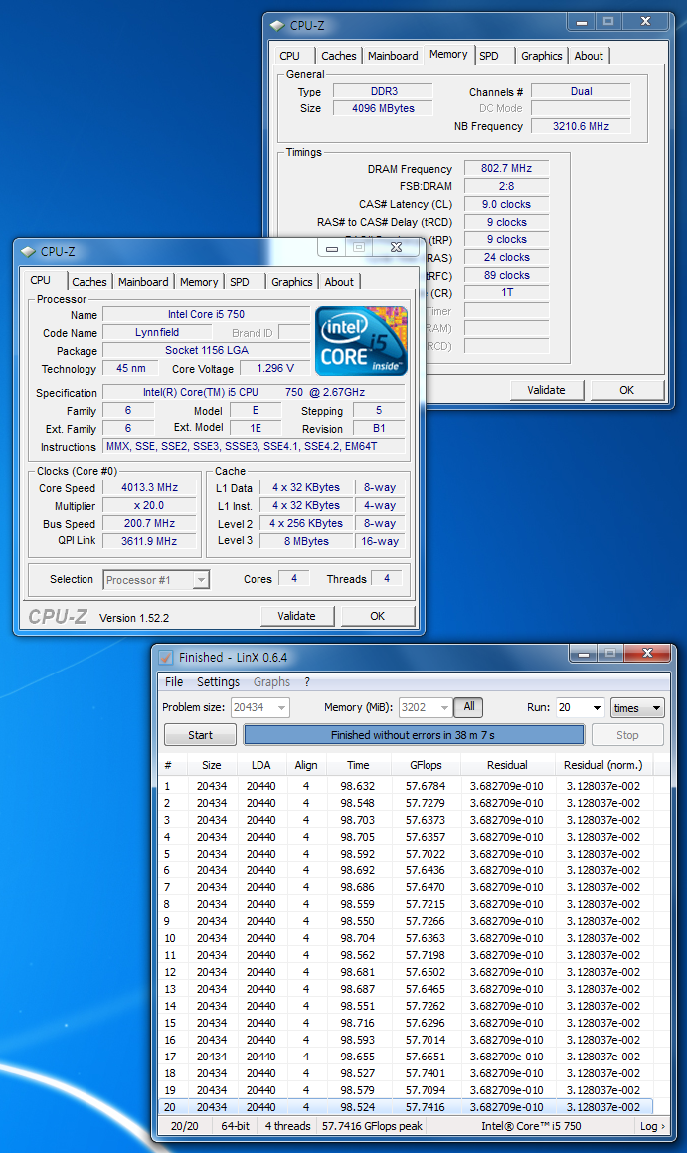Expand the Problem size dropdown
Screen dimensions: 687x1153
281,708
